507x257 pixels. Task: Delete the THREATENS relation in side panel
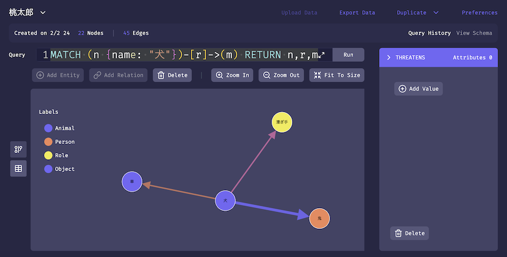click(x=410, y=233)
